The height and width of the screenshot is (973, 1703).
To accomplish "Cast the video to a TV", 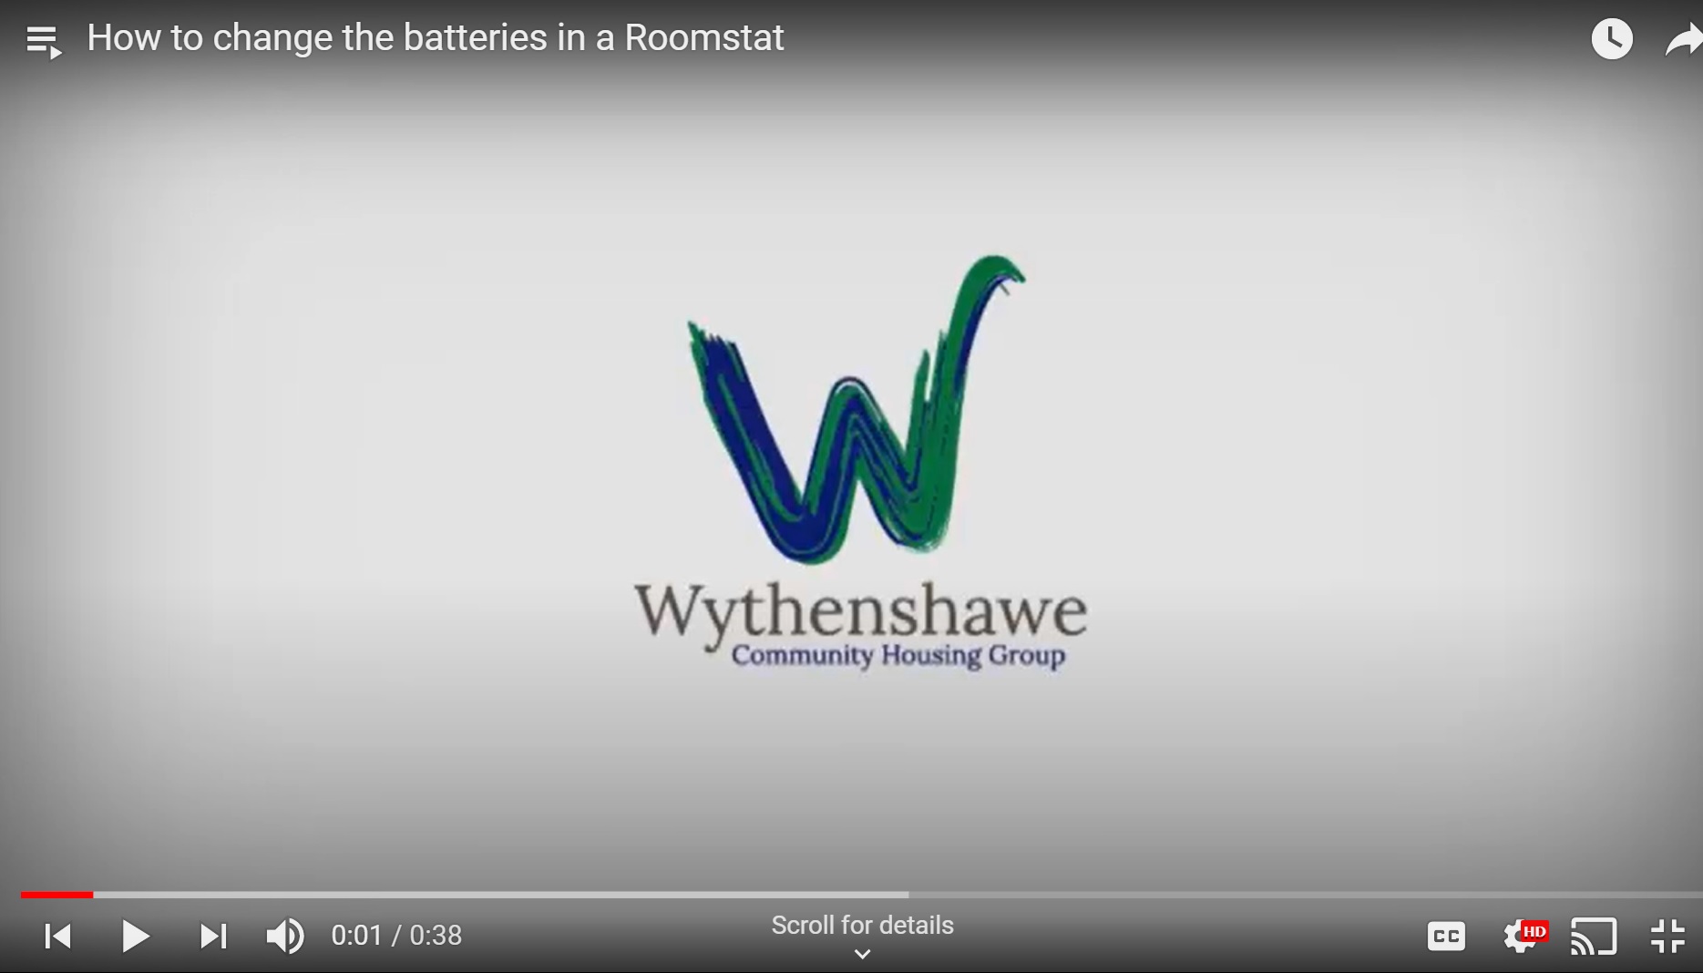I will [1594, 936].
